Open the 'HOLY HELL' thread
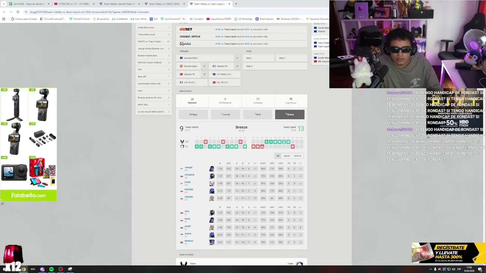486x273 pixels. tap(154, 105)
